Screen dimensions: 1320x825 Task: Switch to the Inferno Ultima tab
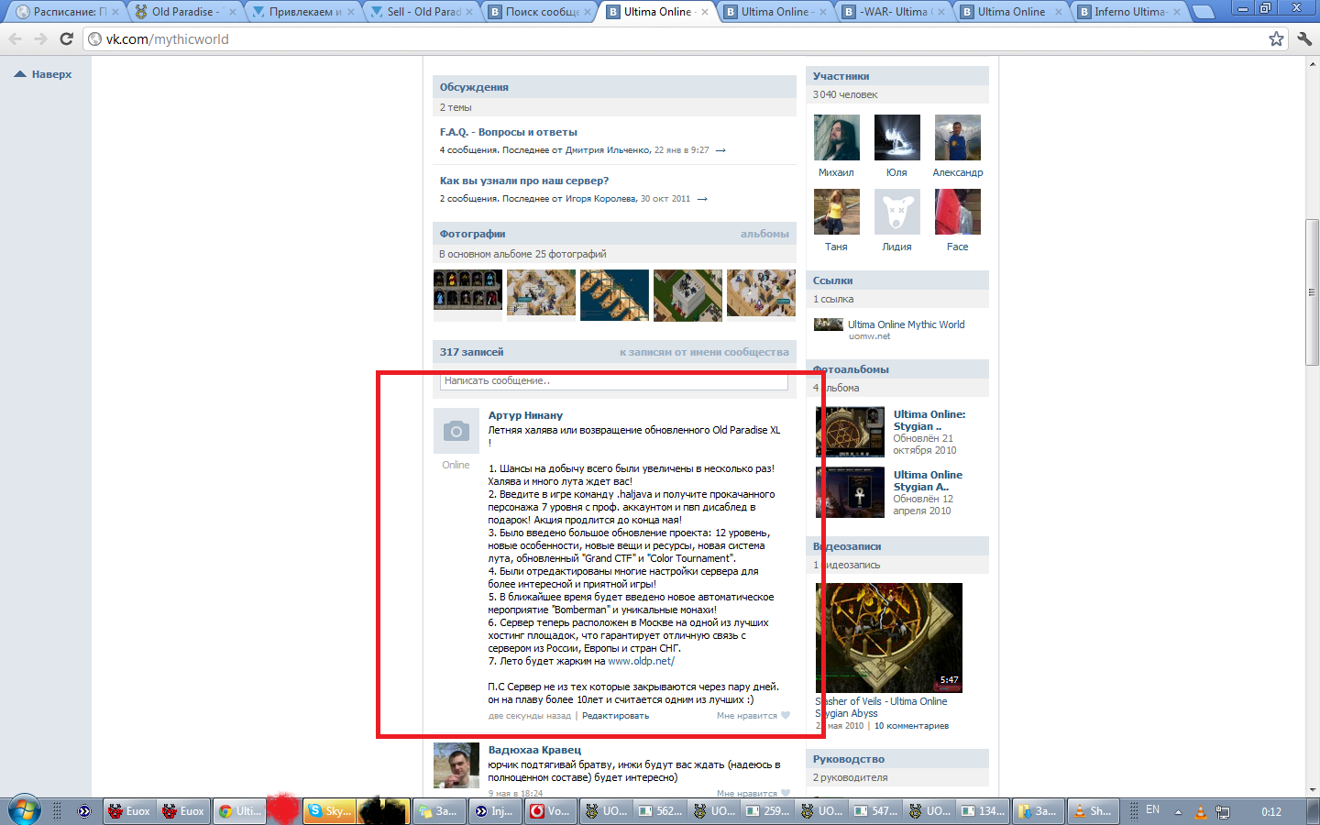click(x=1129, y=12)
